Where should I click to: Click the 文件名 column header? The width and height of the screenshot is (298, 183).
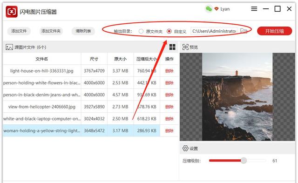pos(41,59)
